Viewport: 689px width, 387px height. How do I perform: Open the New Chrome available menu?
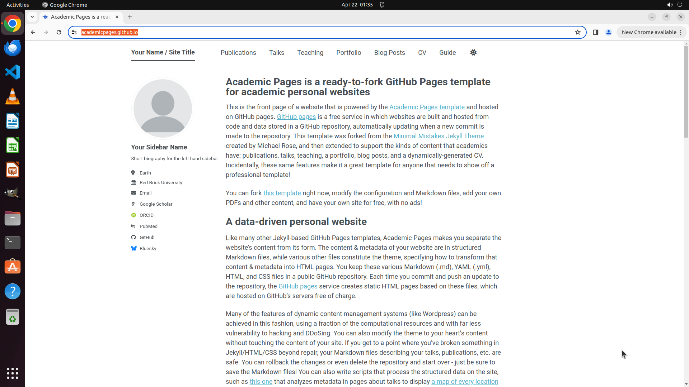[x=652, y=32]
